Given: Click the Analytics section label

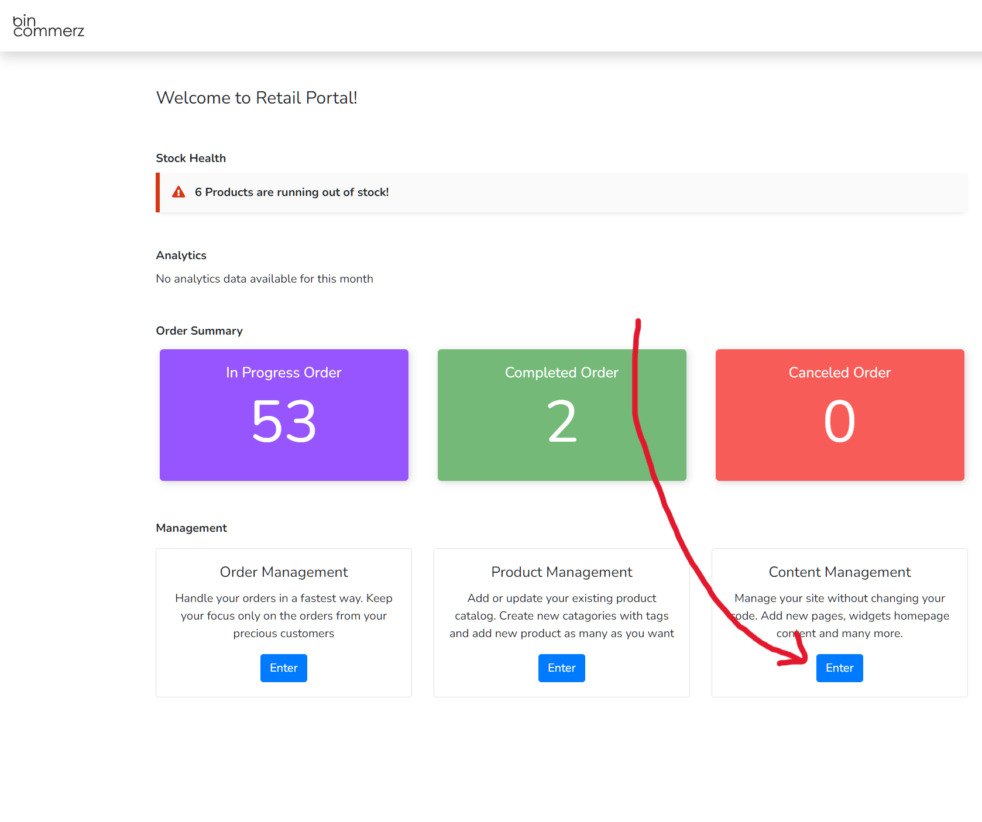Looking at the screenshot, I should [x=181, y=256].
